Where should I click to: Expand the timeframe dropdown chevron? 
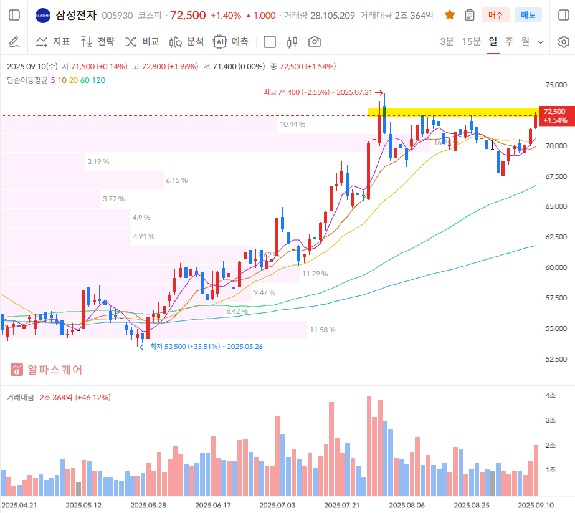(x=541, y=42)
